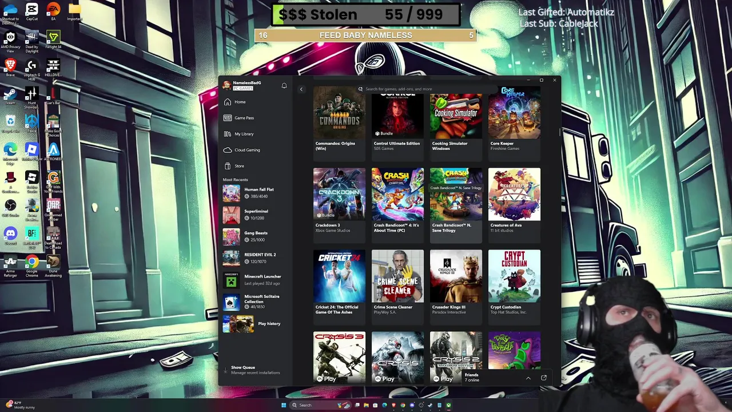Open Minecraft Launcher from Most Recents
Image resolution: width=732 pixels, height=412 pixels.
coord(256,280)
